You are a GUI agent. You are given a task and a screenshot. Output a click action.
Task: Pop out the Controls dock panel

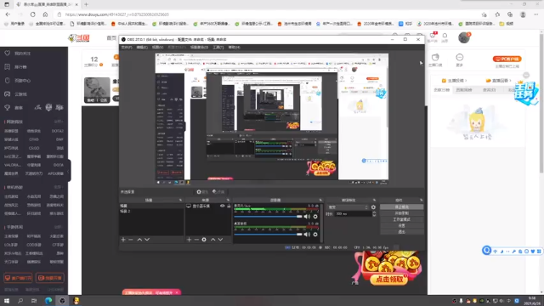coord(421,201)
